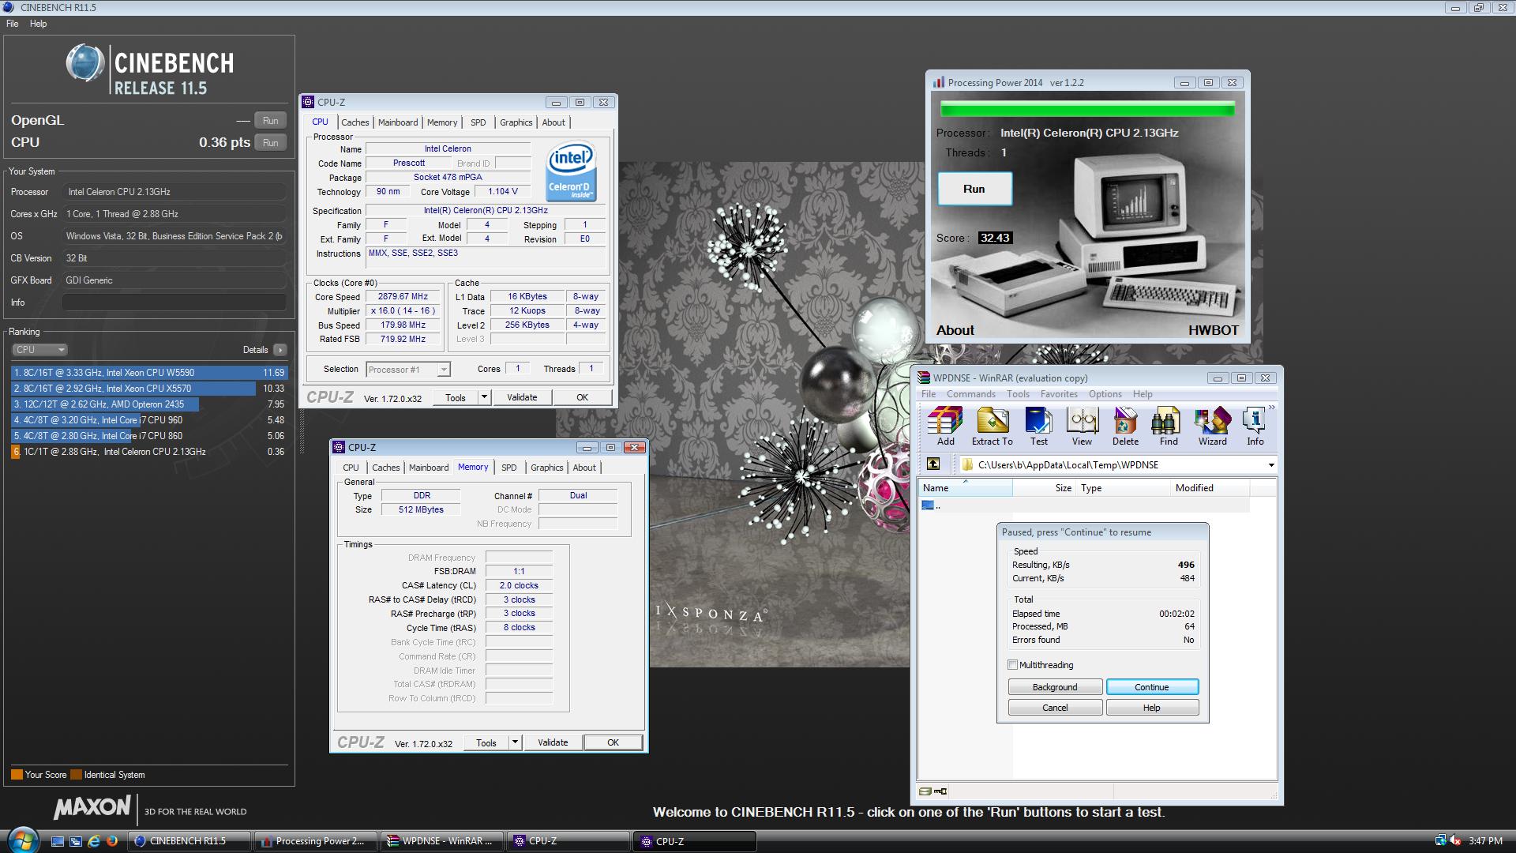This screenshot has height=853, width=1516.
Task: Click the Find binoculars icon in WinRAR
Action: (x=1169, y=426)
